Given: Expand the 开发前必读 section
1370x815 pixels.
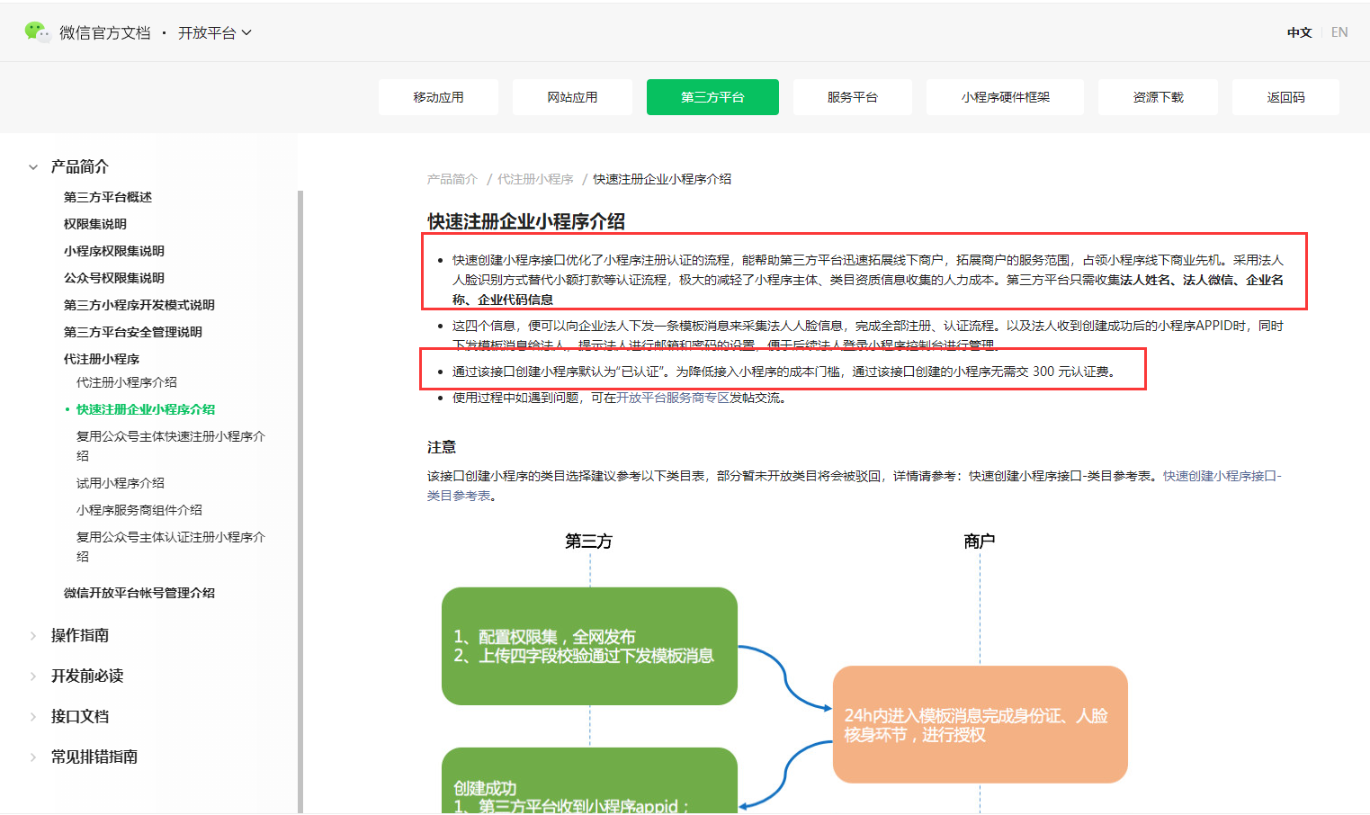Looking at the screenshot, I should point(86,676).
